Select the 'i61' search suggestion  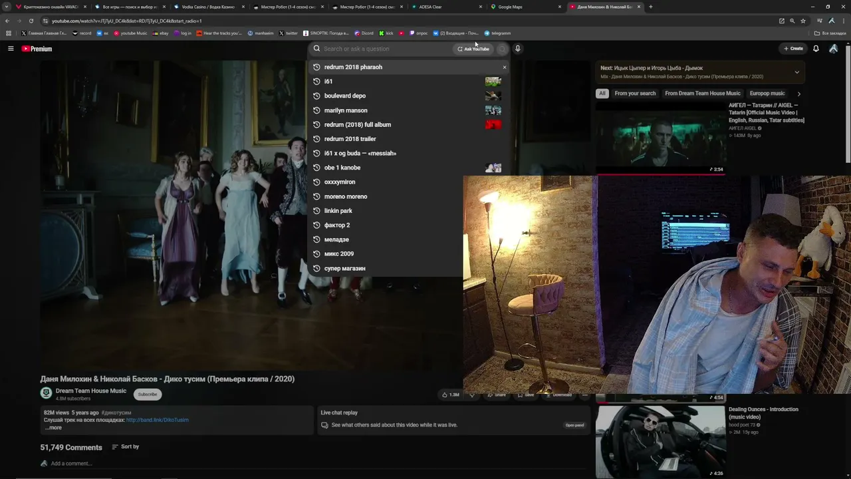click(x=328, y=81)
